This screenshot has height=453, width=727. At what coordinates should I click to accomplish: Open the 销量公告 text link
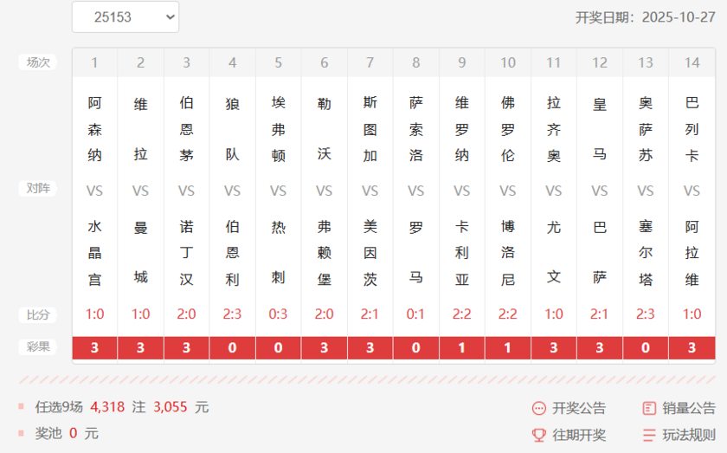pos(689,408)
